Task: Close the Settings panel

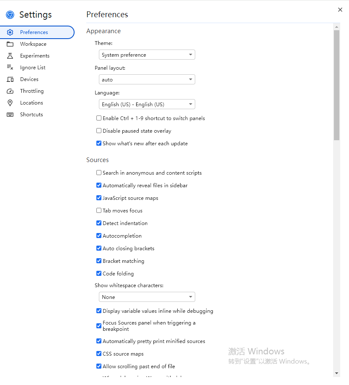Action: tap(340, 10)
